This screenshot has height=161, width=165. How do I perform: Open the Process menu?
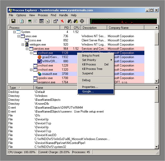(x=43, y=15)
